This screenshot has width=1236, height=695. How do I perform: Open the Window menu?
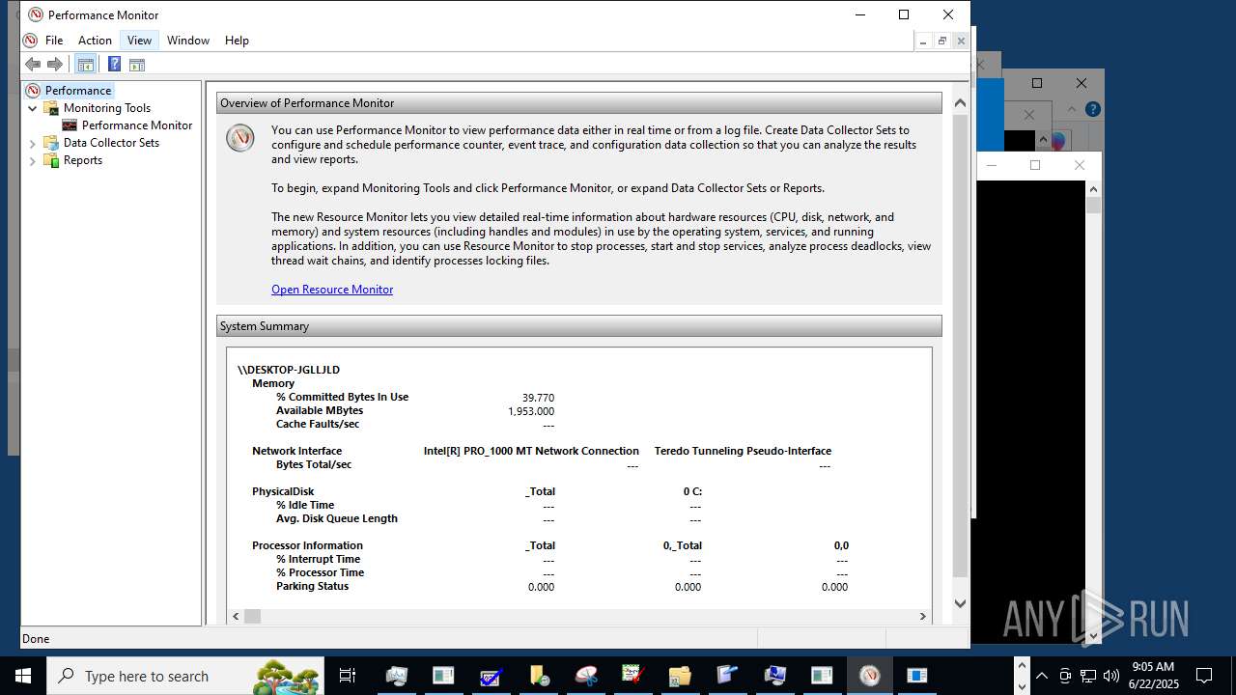pyautogui.click(x=188, y=41)
